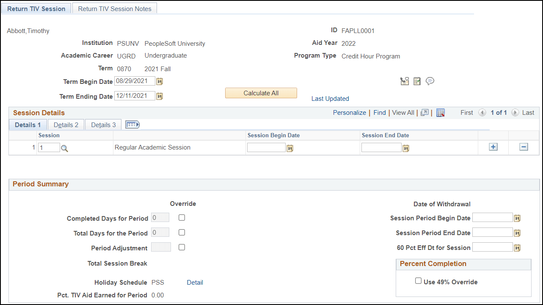Open the Term Begin Date calendar picker
This screenshot has height=305, width=543.
[x=159, y=80]
